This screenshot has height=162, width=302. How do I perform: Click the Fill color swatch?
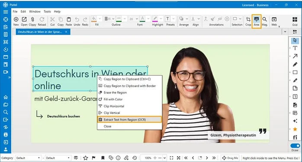(x=94, y=19)
